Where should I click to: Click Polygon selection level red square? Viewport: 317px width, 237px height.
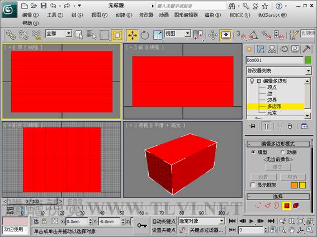click(x=286, y=206)
